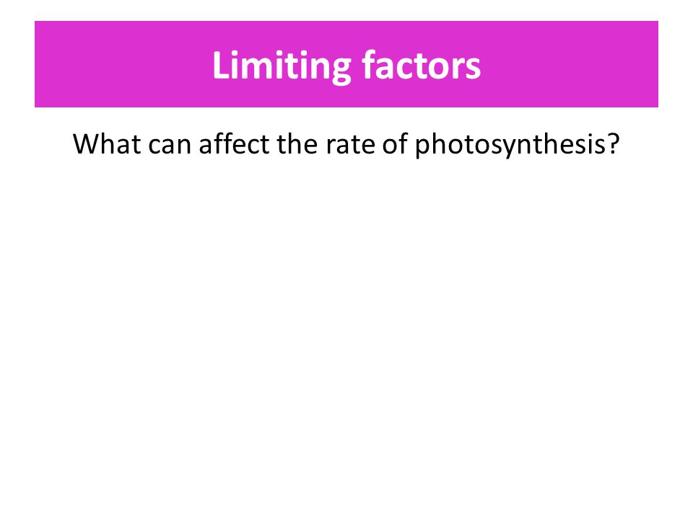
Task: Click the word 'of' in the question
Action: click(395, 144)
